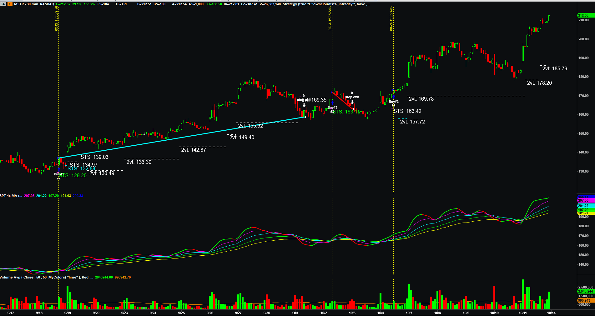Click the Buy#3 blue arrow at 10/4

393,97
